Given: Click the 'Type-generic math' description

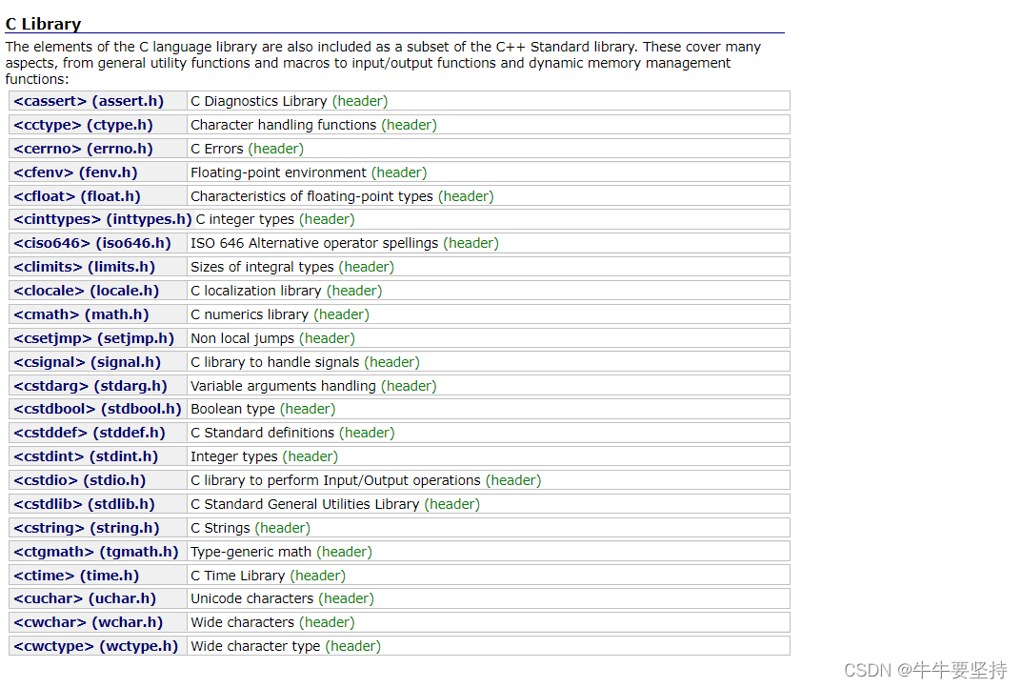Looking at the screenshot, I should coord(250,552).
